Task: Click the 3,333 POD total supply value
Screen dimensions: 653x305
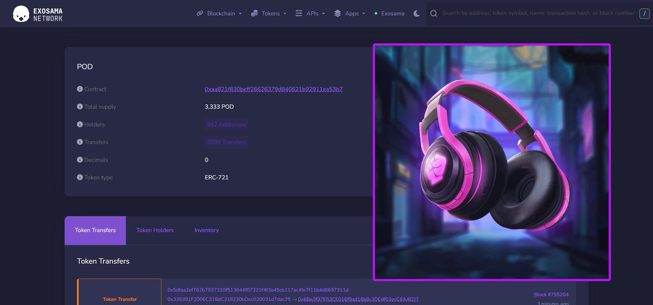Action: [x=219, y=107]
